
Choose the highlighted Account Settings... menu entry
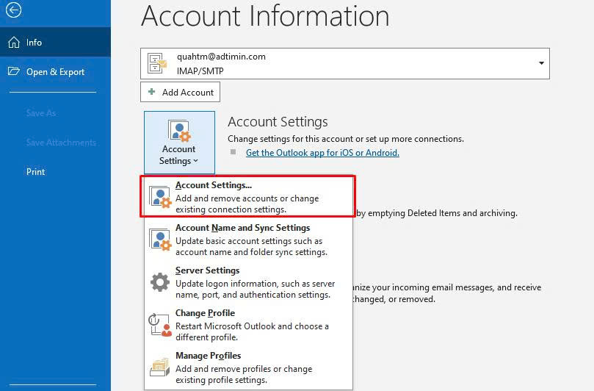pyautogui.click(x=247, y=196)
